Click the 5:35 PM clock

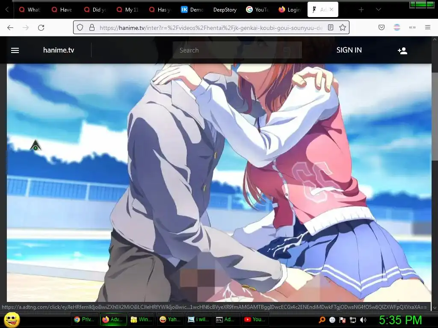pyautogui.click(x=400, y=320)
